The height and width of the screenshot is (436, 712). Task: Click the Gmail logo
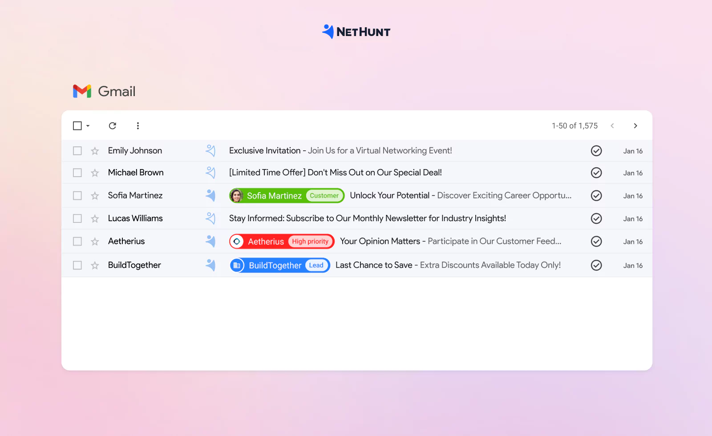click(83, 91)
